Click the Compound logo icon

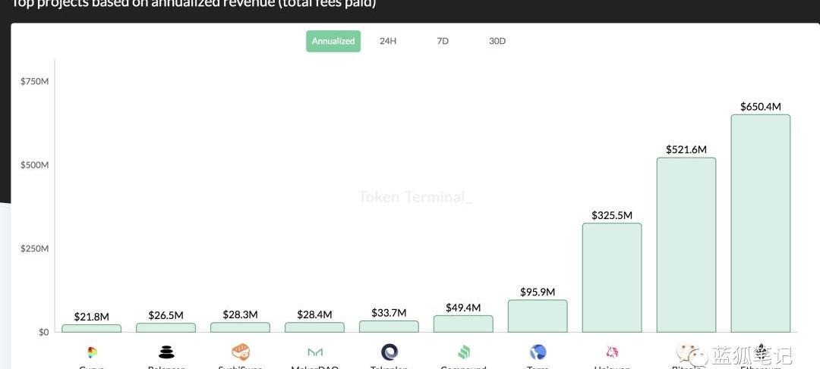click(464, 352)
